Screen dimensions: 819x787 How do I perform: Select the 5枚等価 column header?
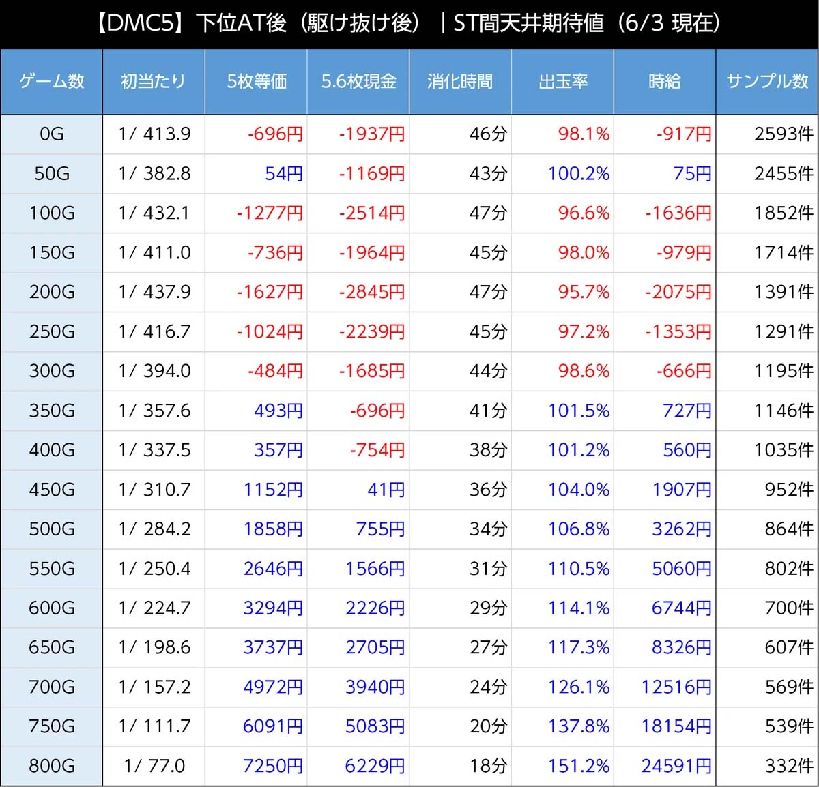coord(256,82)
